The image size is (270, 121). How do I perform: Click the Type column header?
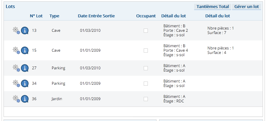click(54, 16)
